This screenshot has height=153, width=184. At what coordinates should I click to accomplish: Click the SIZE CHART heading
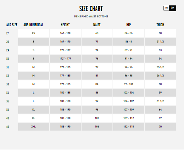tap(91, 9)
